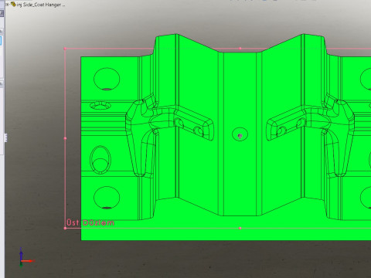Select the 'Üst Düzlem' plane label
Screen dimensions: 371x278
(90, 222)
